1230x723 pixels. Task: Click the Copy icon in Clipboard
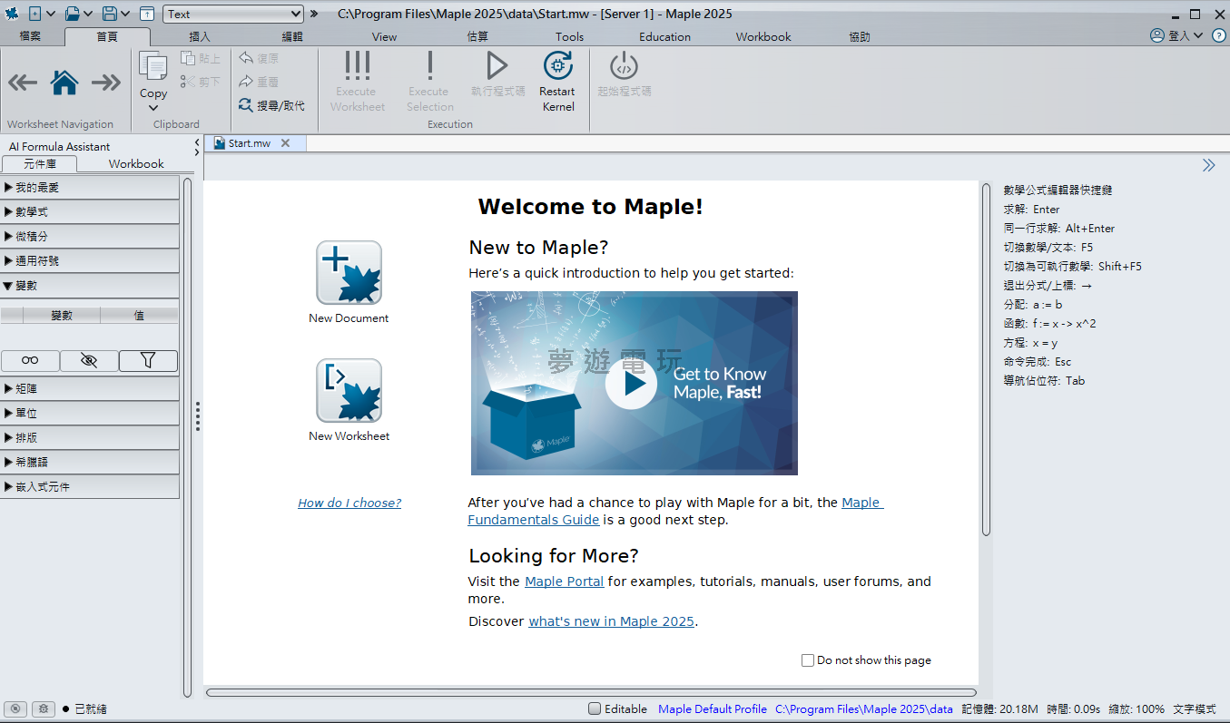pos(153,69)
